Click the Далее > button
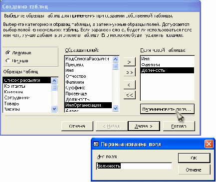The image size is (216, 182). (144, 126)
